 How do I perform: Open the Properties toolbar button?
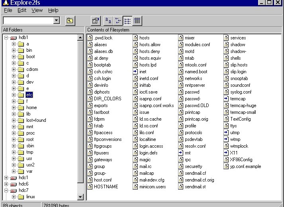(95, 21)
